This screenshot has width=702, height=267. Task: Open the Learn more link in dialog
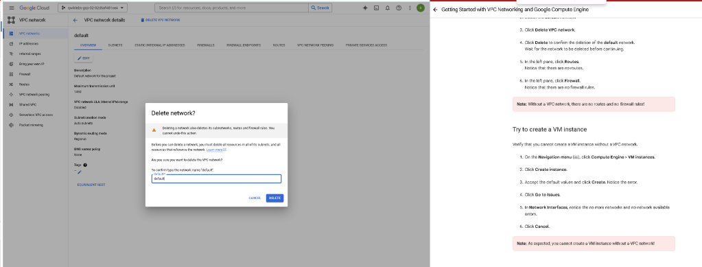216,150
